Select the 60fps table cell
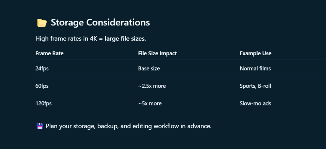 click(x=42, y=86)
